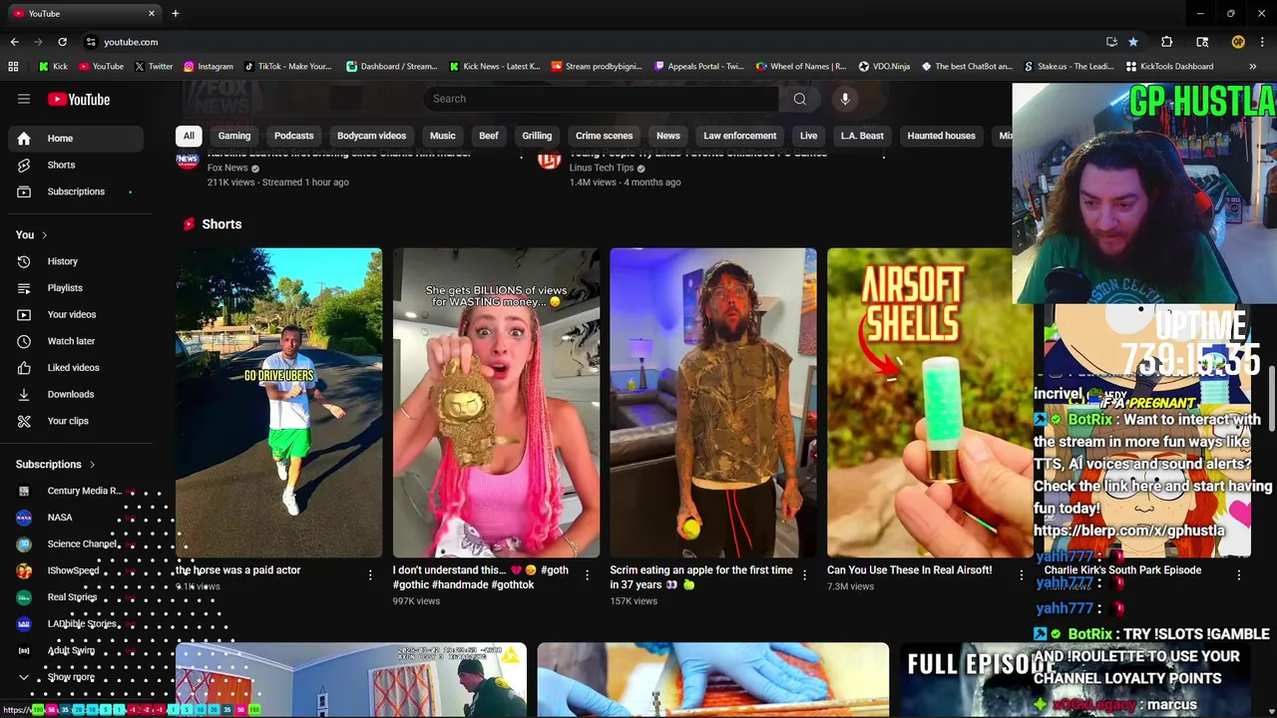Screen dimensions: 1277x718
Task: Open Your videos in the sidebar
Action: point(76,314)
